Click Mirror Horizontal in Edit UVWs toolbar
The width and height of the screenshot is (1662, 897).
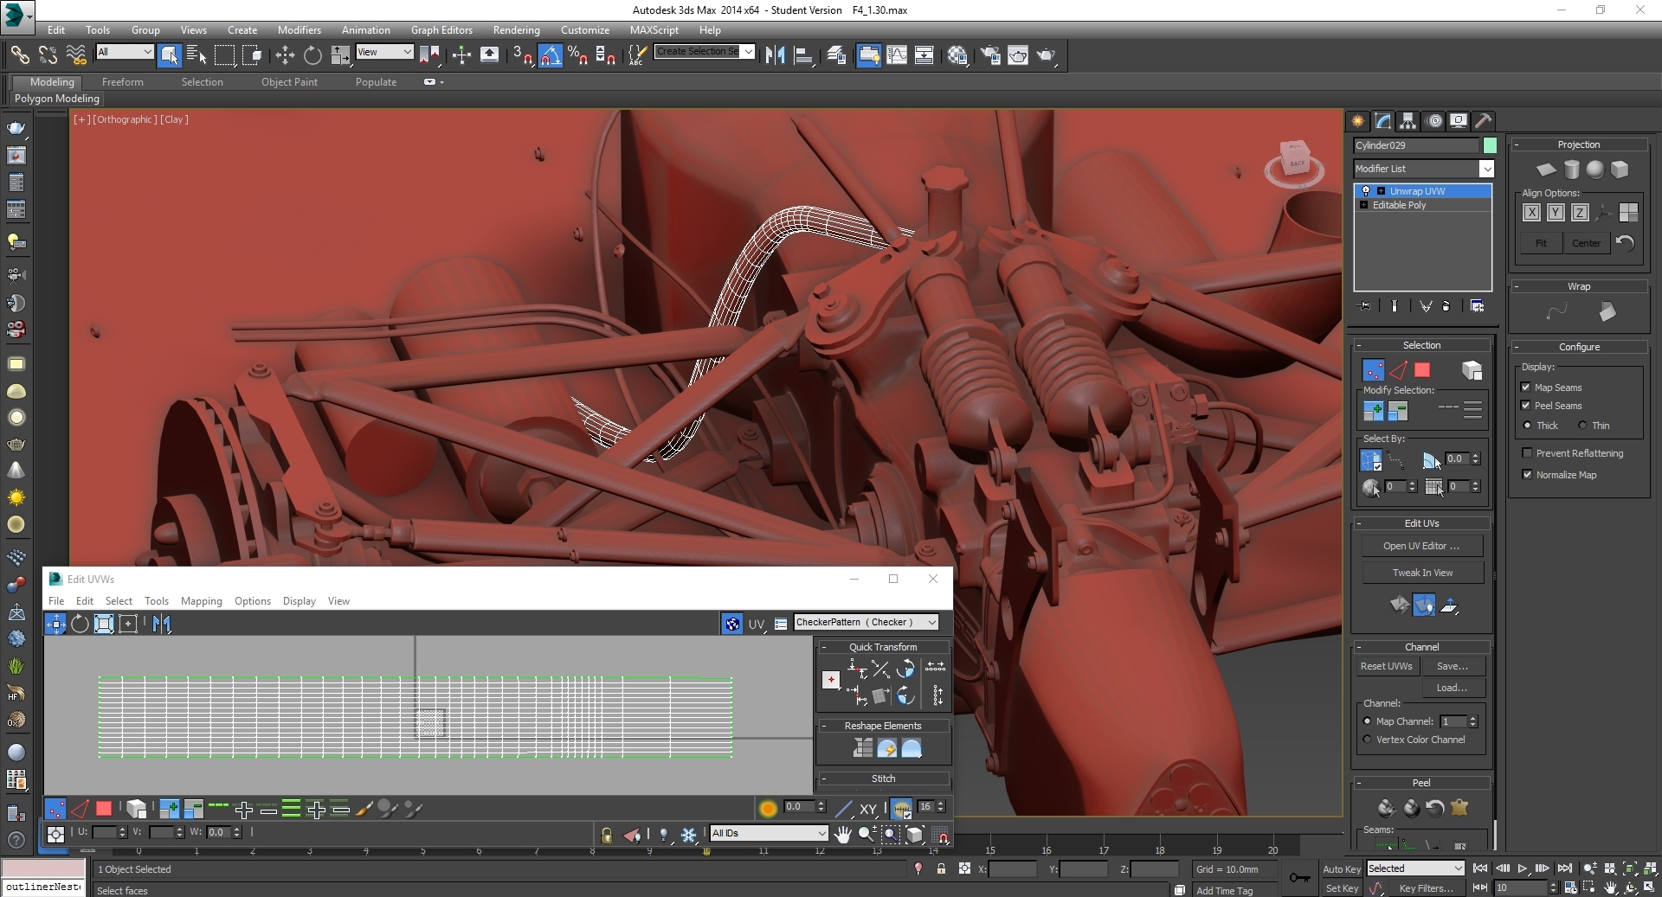click(x=162, y=624)
